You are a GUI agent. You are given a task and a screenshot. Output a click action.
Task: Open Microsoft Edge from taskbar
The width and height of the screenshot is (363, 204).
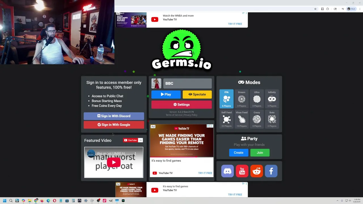point(48,201)
